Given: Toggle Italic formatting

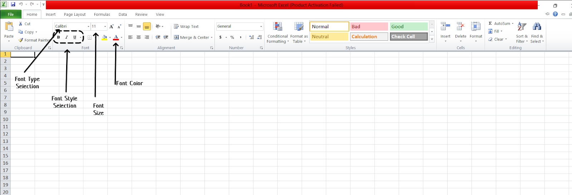Looking at the screenshot, I should [x=66, y=37].
